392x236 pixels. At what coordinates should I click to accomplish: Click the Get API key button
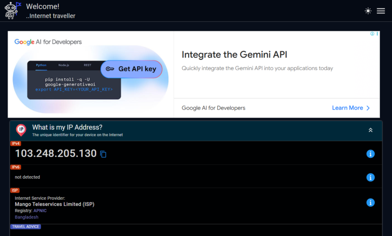[131, 69]
